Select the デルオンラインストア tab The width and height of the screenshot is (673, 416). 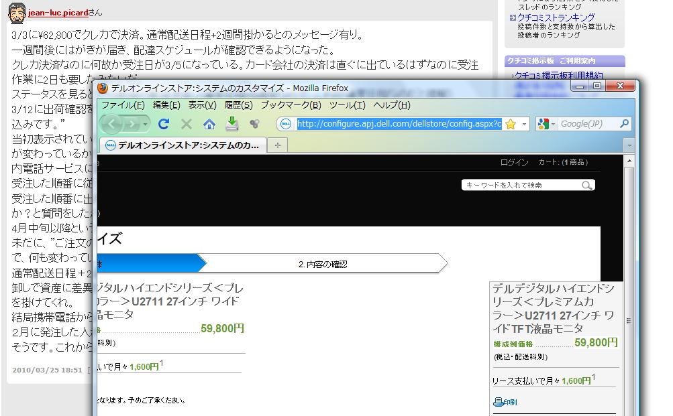[x=183, y=145]
